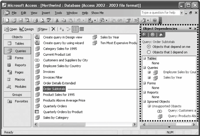
Task: Open the Insert menu
Action: tap(46, 13)
